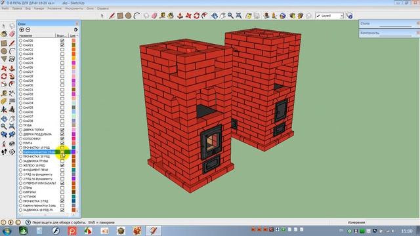This screenshot has height=236, width=420.
Task: Open the Правка menu
Action: tap(17, 9)
